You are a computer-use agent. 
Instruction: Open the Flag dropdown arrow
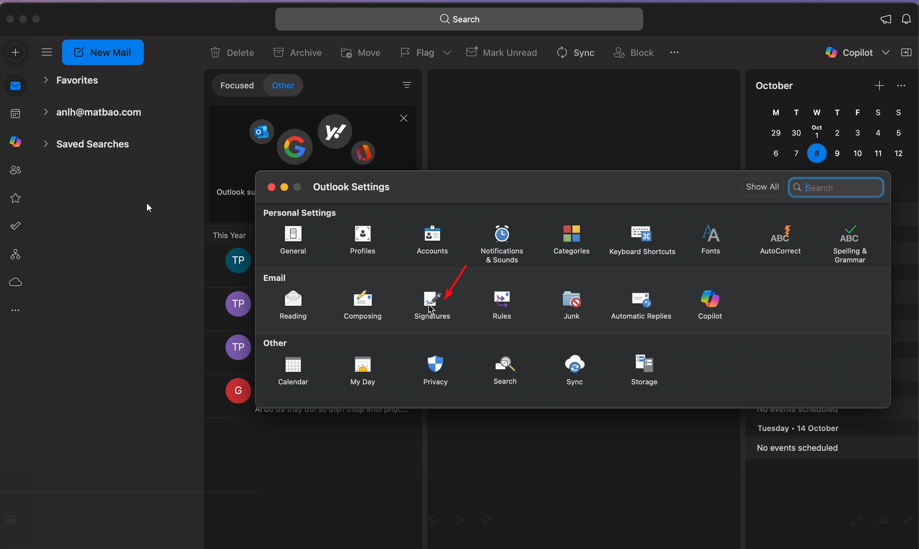tap(447, 53)
